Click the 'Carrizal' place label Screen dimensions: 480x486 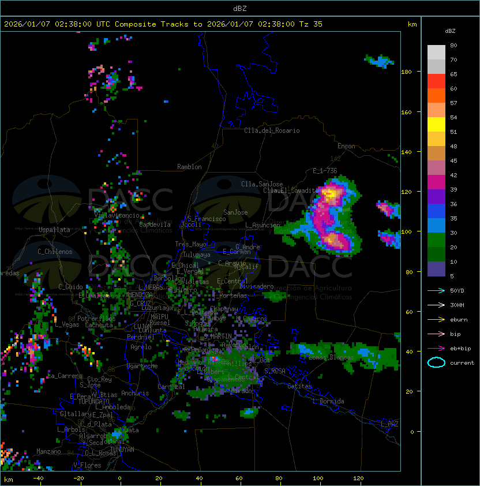[x=171, y=387]
